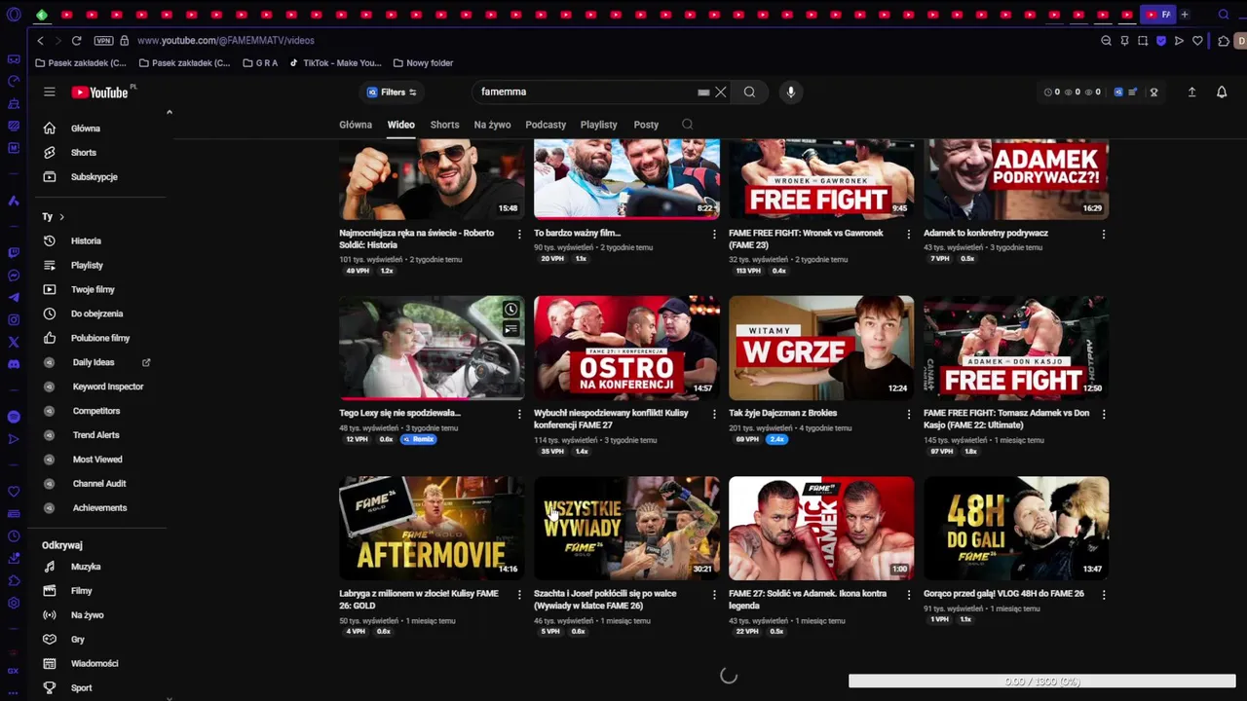The height and width of the screenshot is (701, 1247).
Task: Open Instagram in Opera GX sidebar
Action: click(x=14, y=319)
